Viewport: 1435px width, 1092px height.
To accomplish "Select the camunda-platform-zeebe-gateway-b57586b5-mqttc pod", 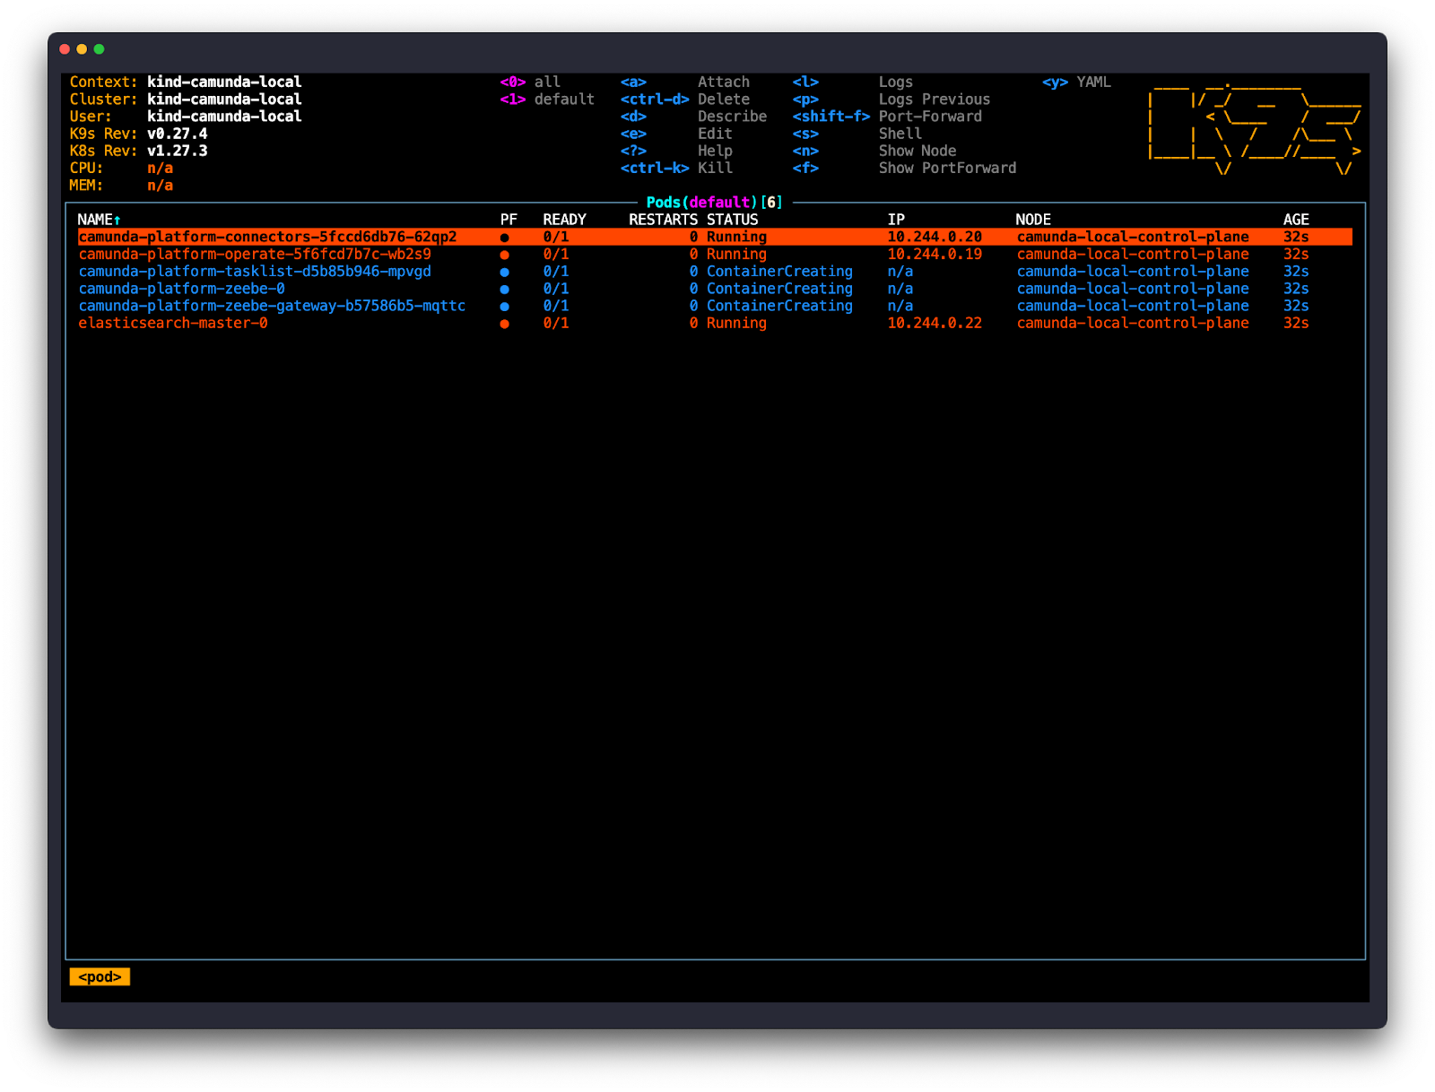I will [x=272, y=306].
